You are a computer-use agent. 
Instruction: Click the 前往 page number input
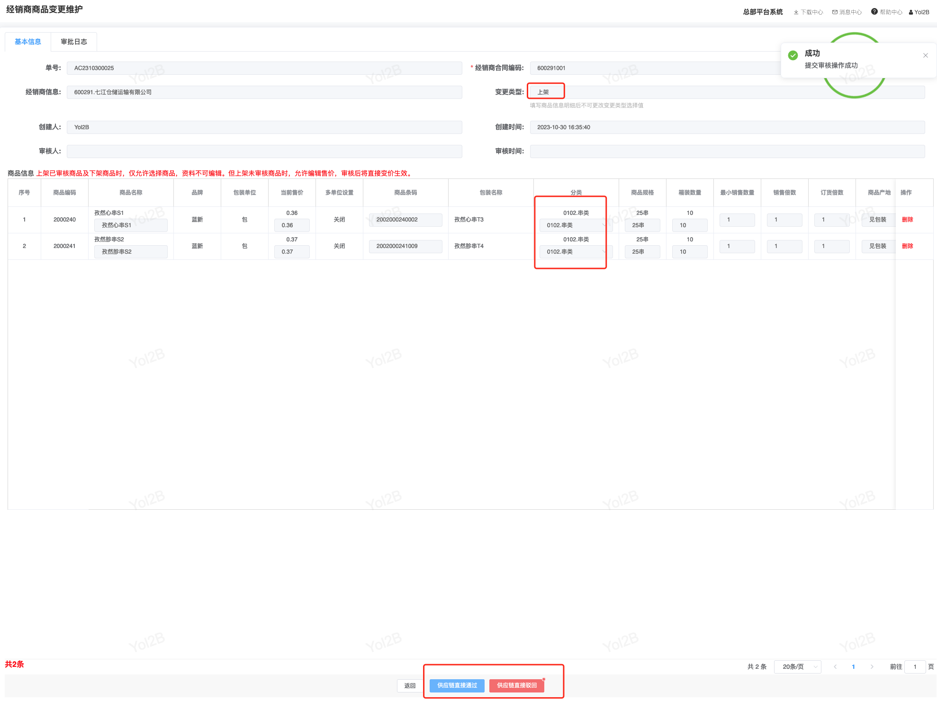coord(915,666)
